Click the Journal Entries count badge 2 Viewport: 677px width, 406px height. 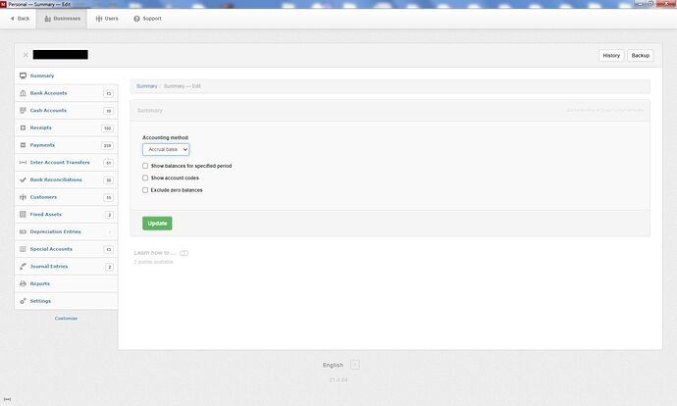coord(110,267)
